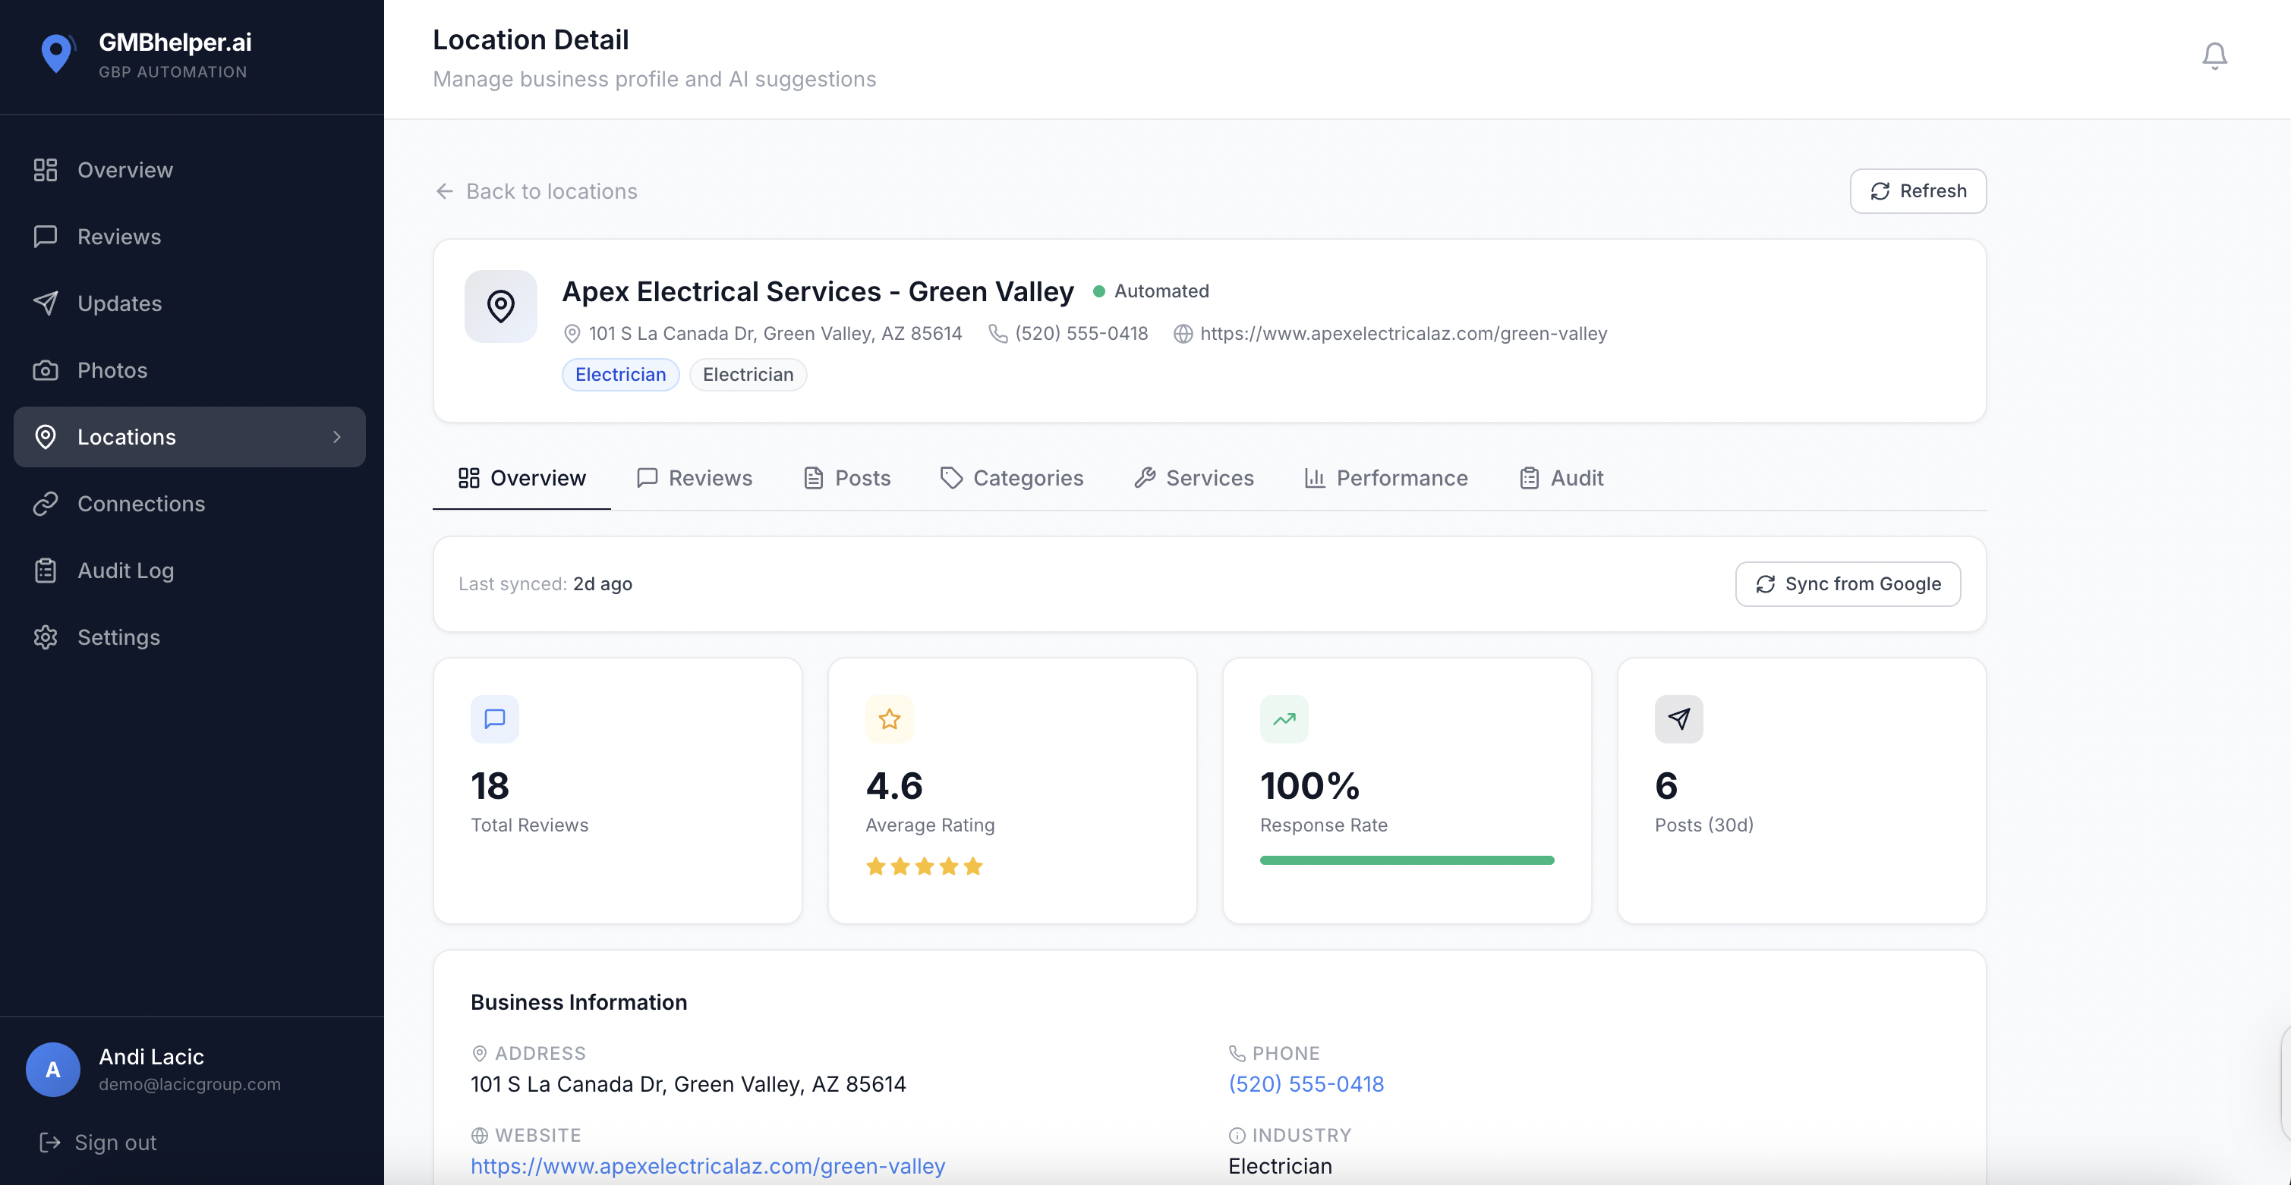Open the Photos camera icon

(x=46, y=369)
